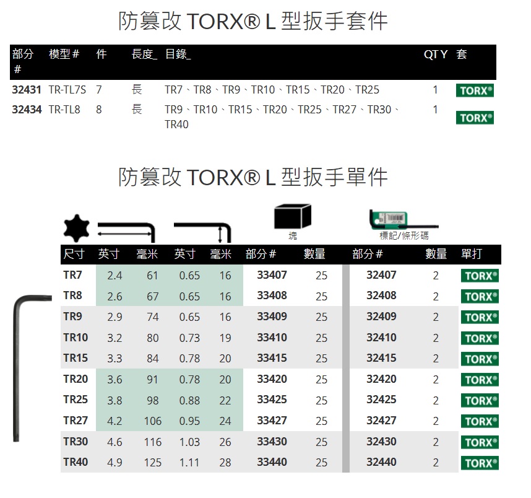
Task: Click the TORX badge in the TR7 row
Action: [480, 276]
